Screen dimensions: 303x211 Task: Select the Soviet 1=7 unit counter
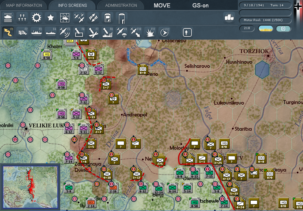(x=106, y=84)
